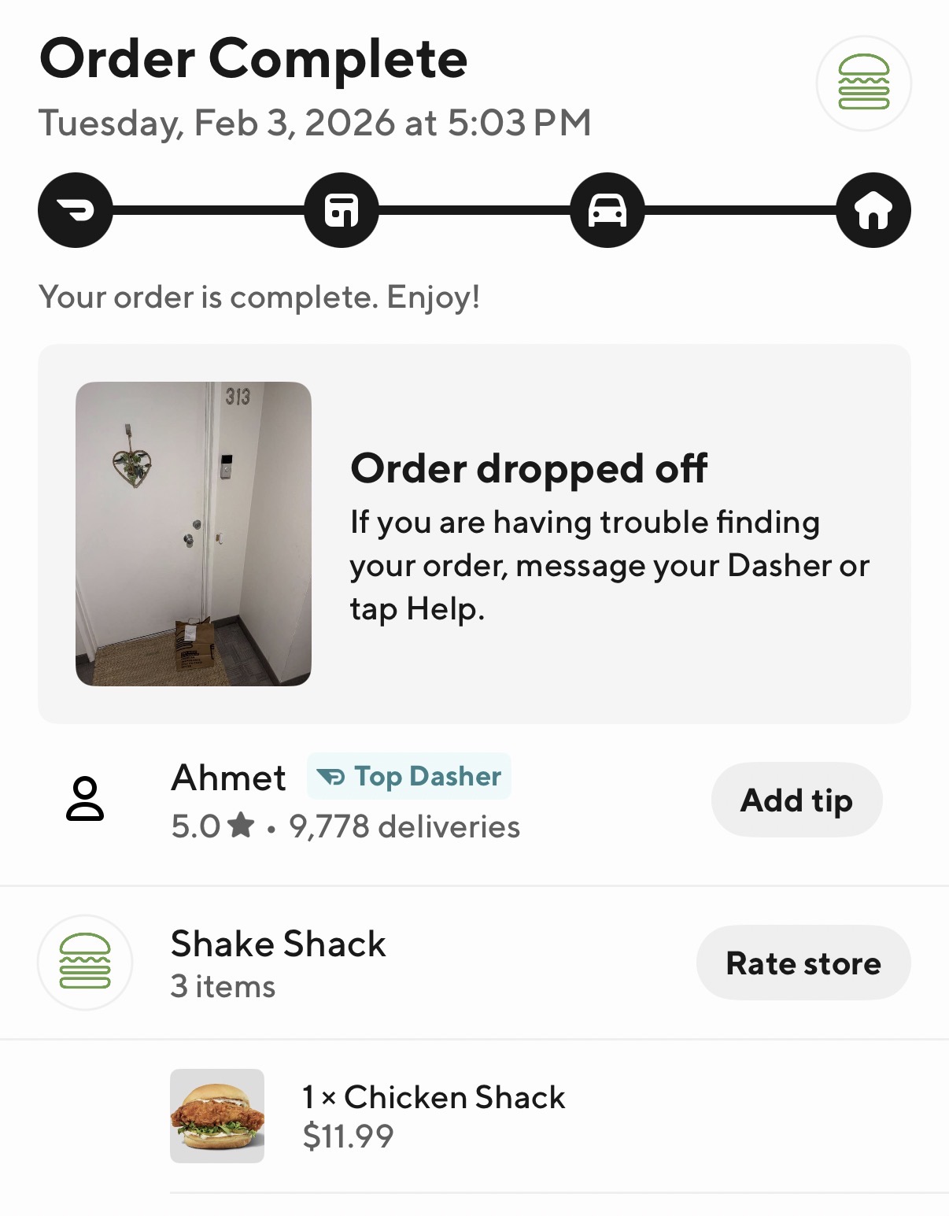Tap the Shake Shack burger icon beside store name

click(85, 962)
